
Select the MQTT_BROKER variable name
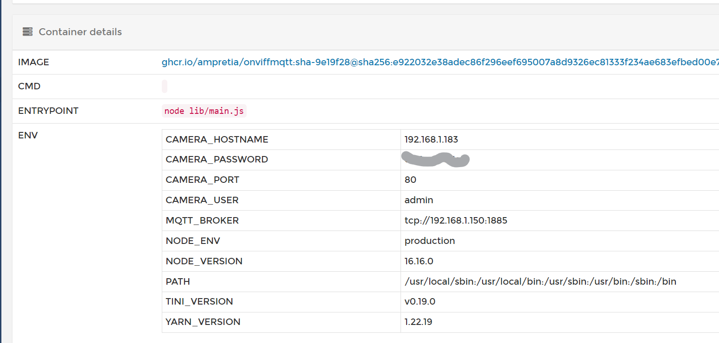[x=202, y=220]
